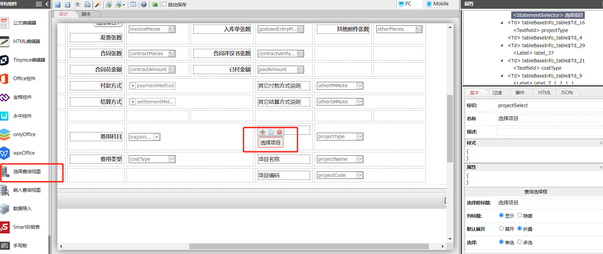This screenshot has height=254, width=603.
Task: Click the red delete icon above 选择项目 button
Action: (279, 132)
